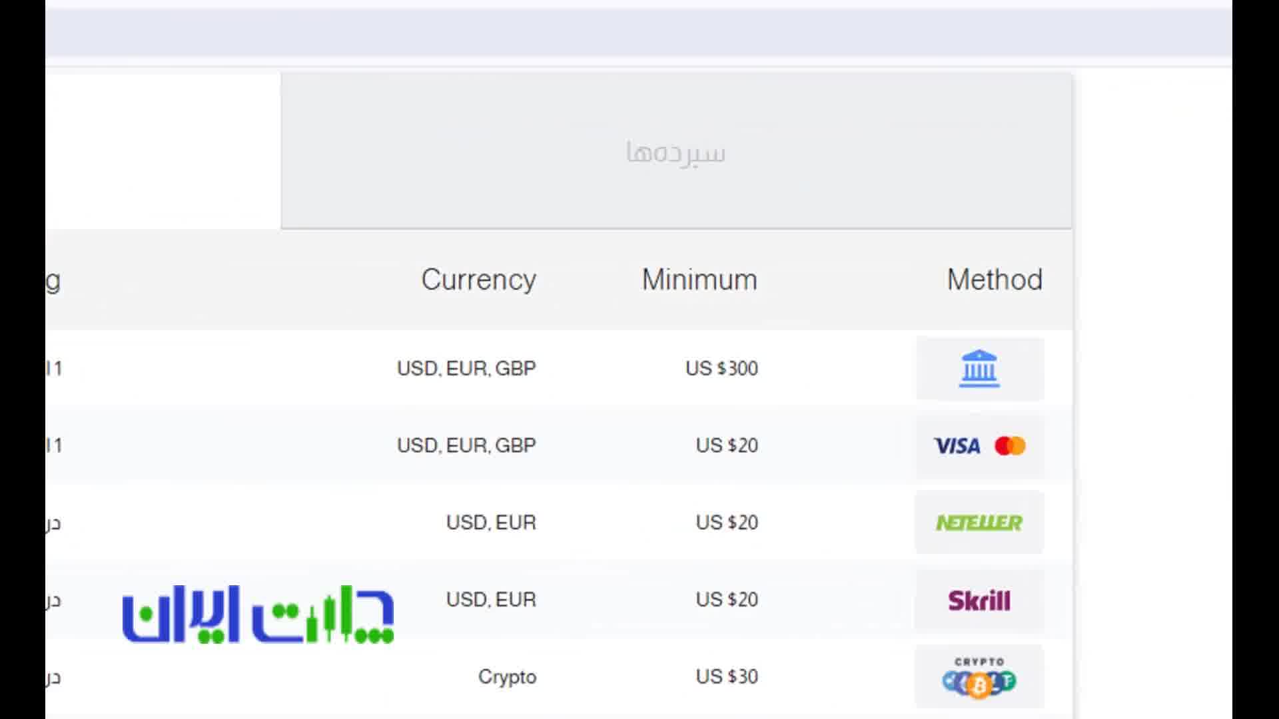Choose the Crypto payment method icon
Screen dimensions: 1279x719
979,677
